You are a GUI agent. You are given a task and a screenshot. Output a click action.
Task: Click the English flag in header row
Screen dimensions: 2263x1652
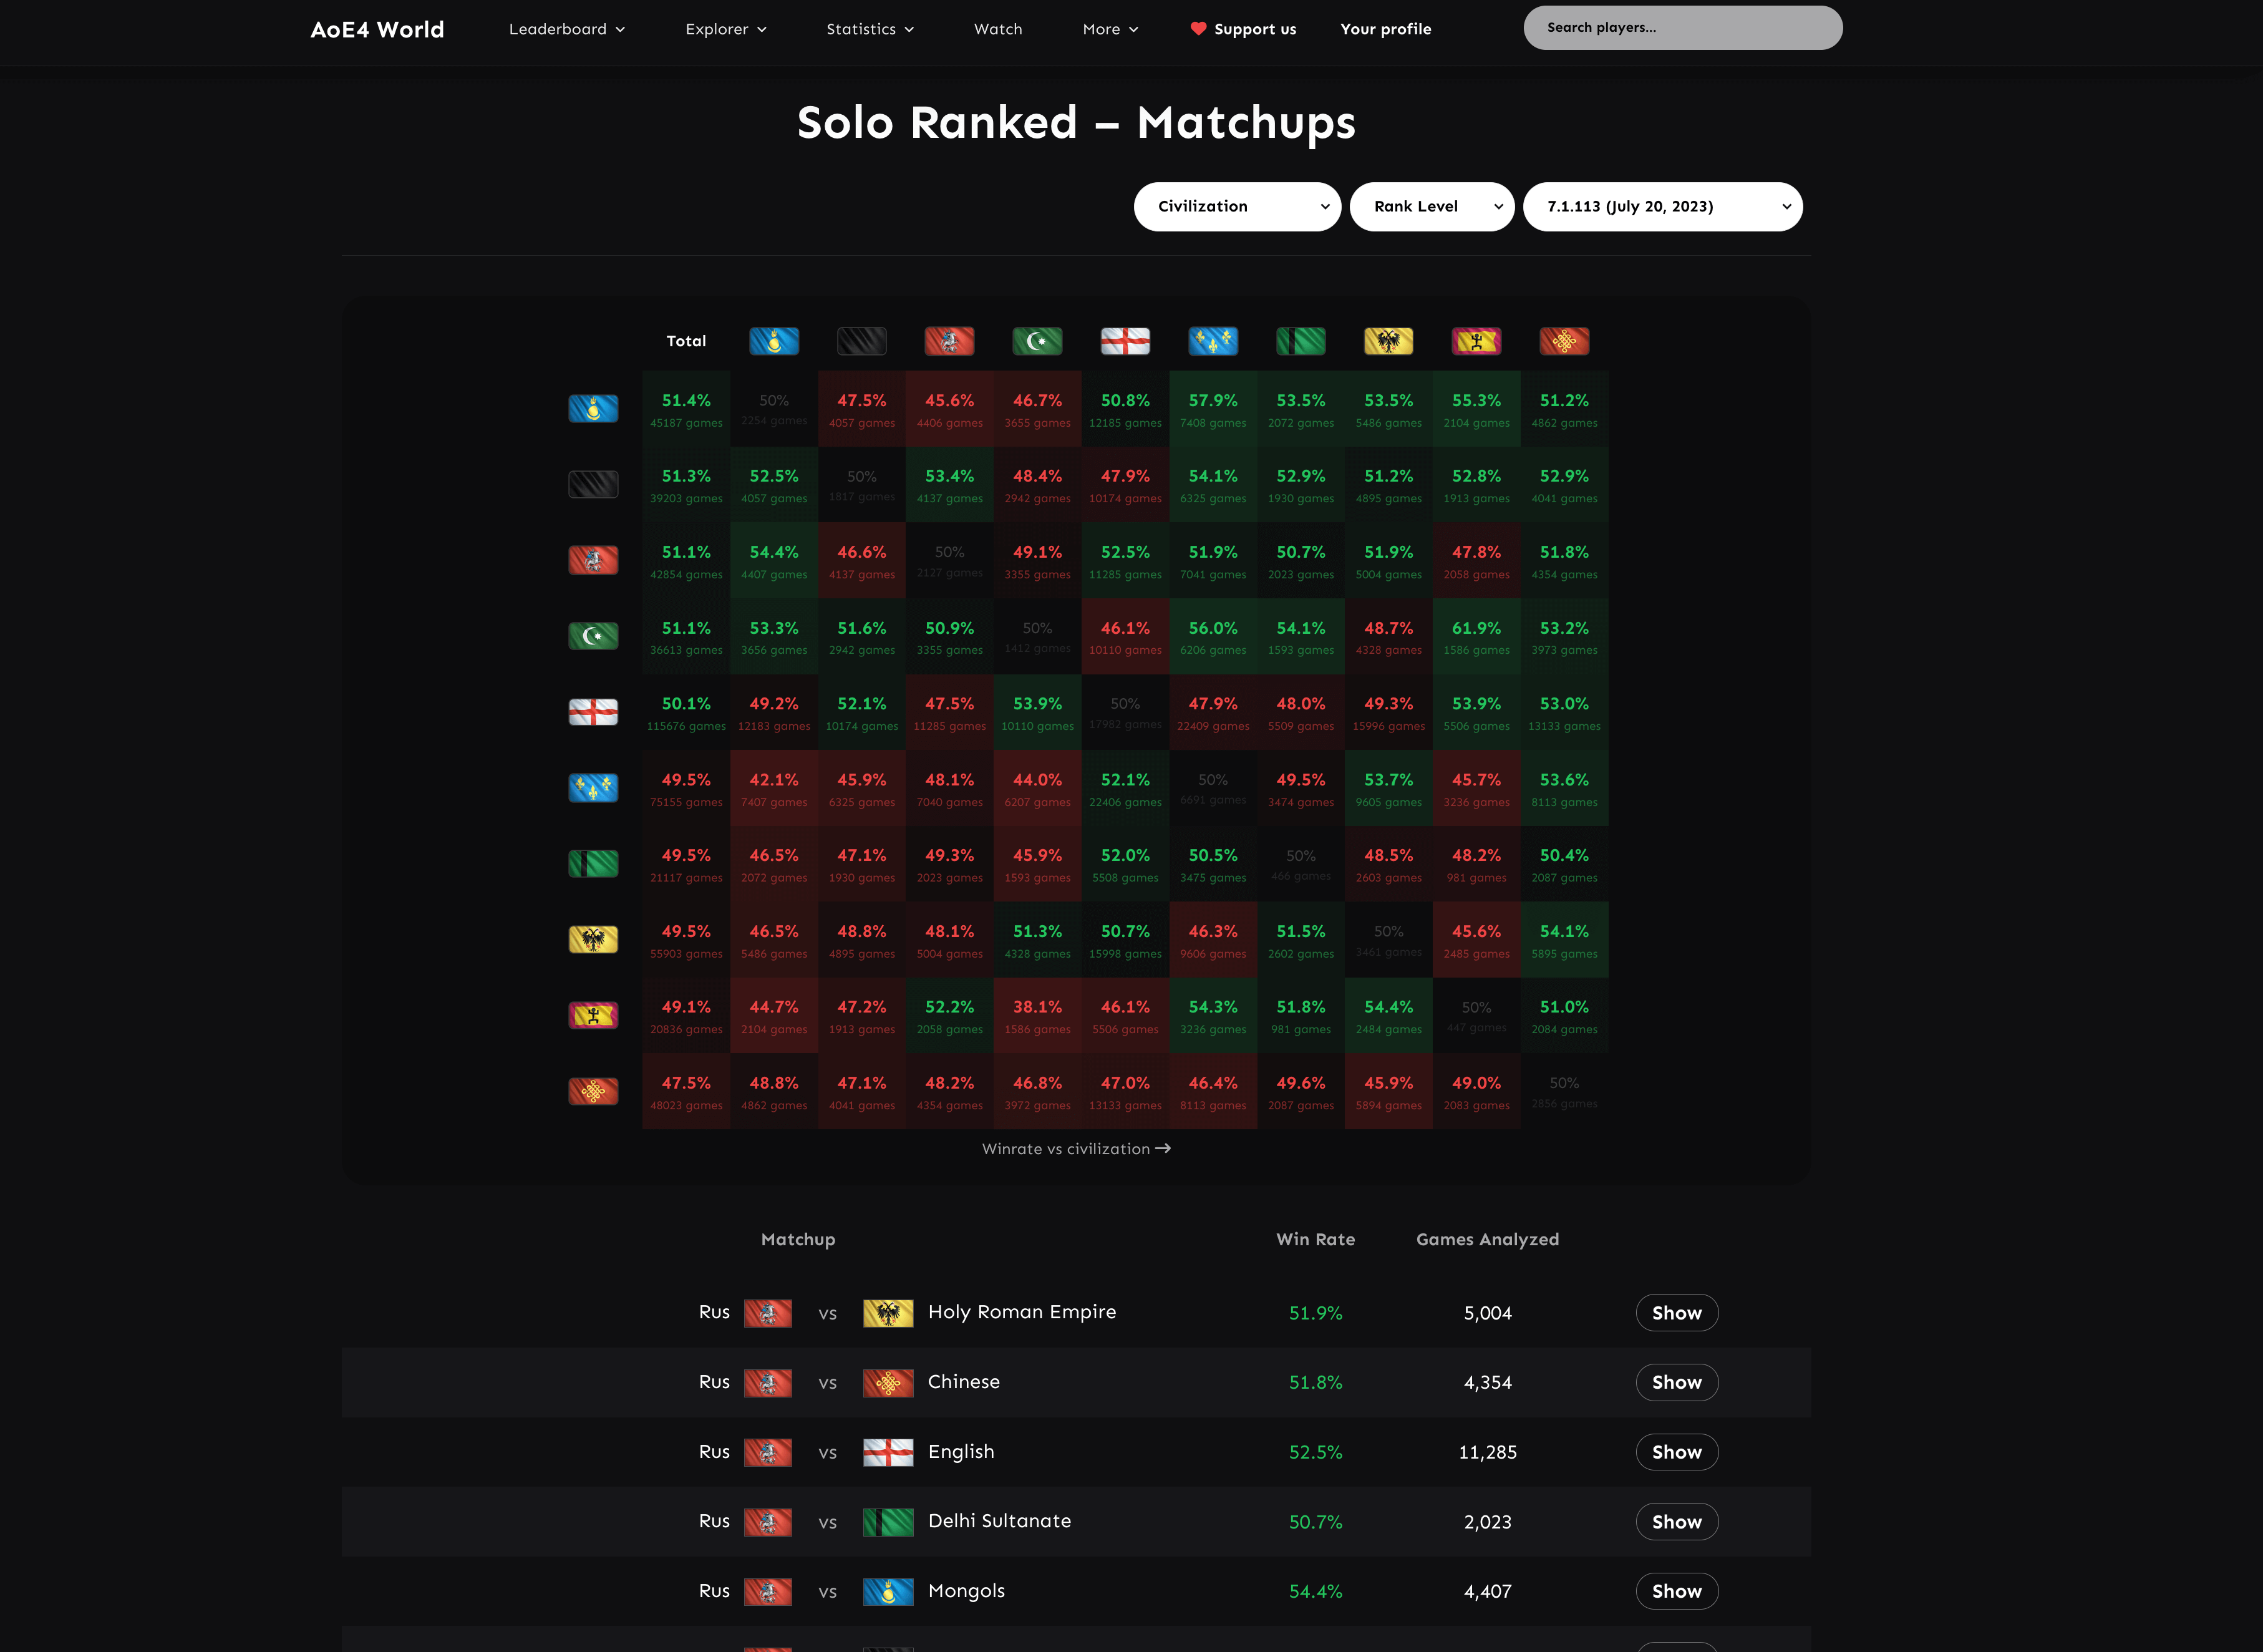pos(1125,341)
